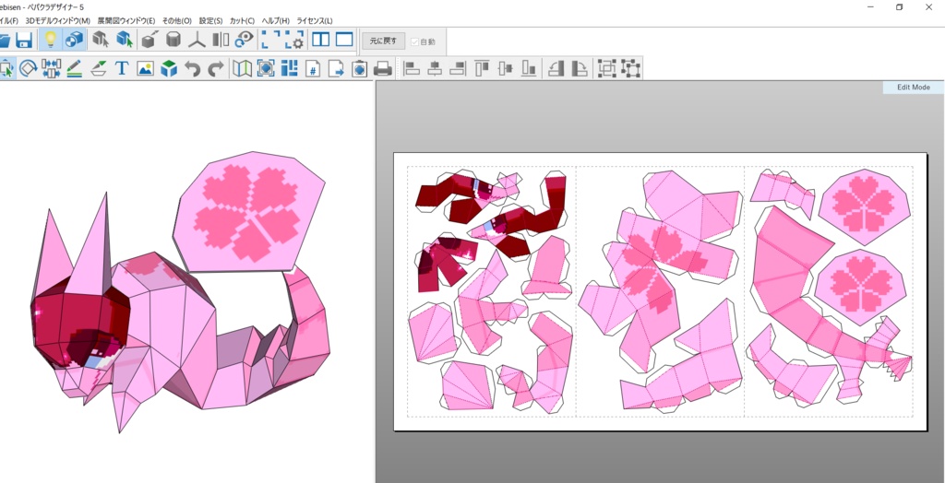945x483 pixels.
Task: Click the align bottom icon
Action: pos(529,68)
